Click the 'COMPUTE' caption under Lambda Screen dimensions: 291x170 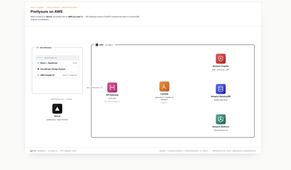click(x=164, y=103)
